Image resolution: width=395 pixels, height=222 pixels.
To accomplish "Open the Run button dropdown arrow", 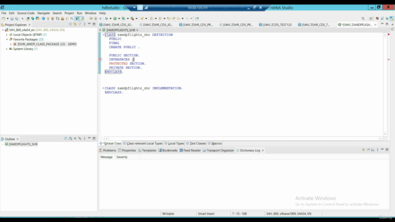I will [x=119, y=18].
